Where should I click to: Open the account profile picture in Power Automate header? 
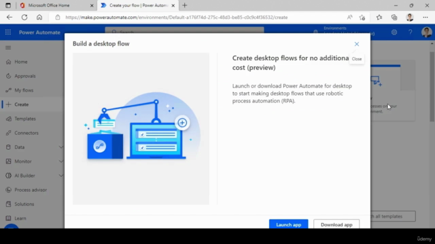coord(426,33)
